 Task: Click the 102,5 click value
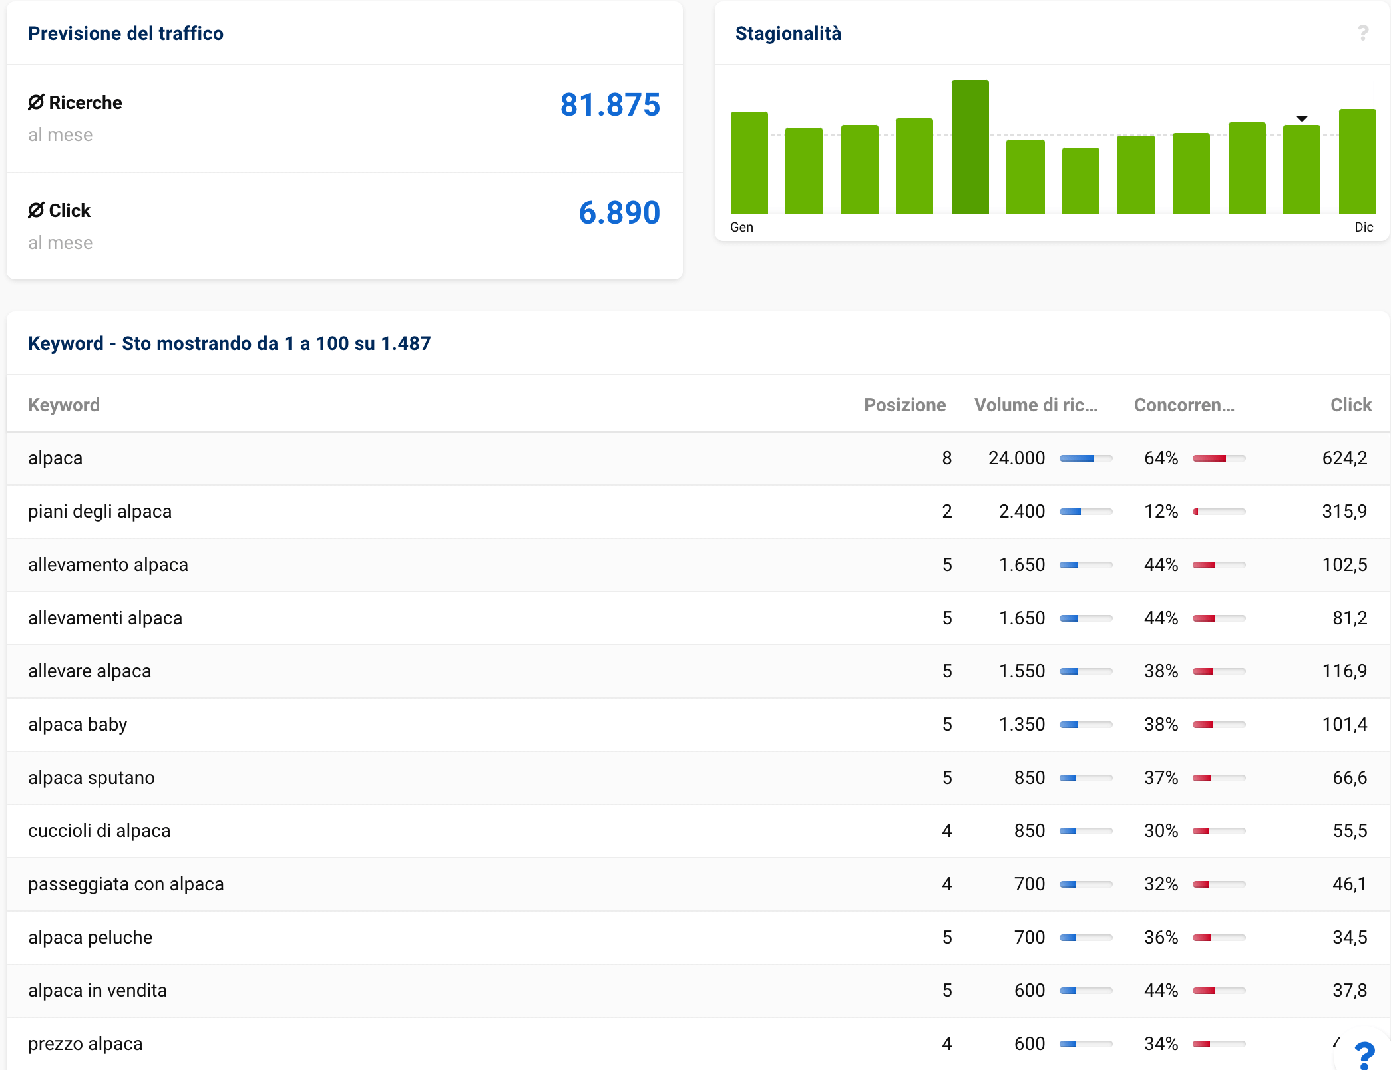click(x=1344, y=565)
